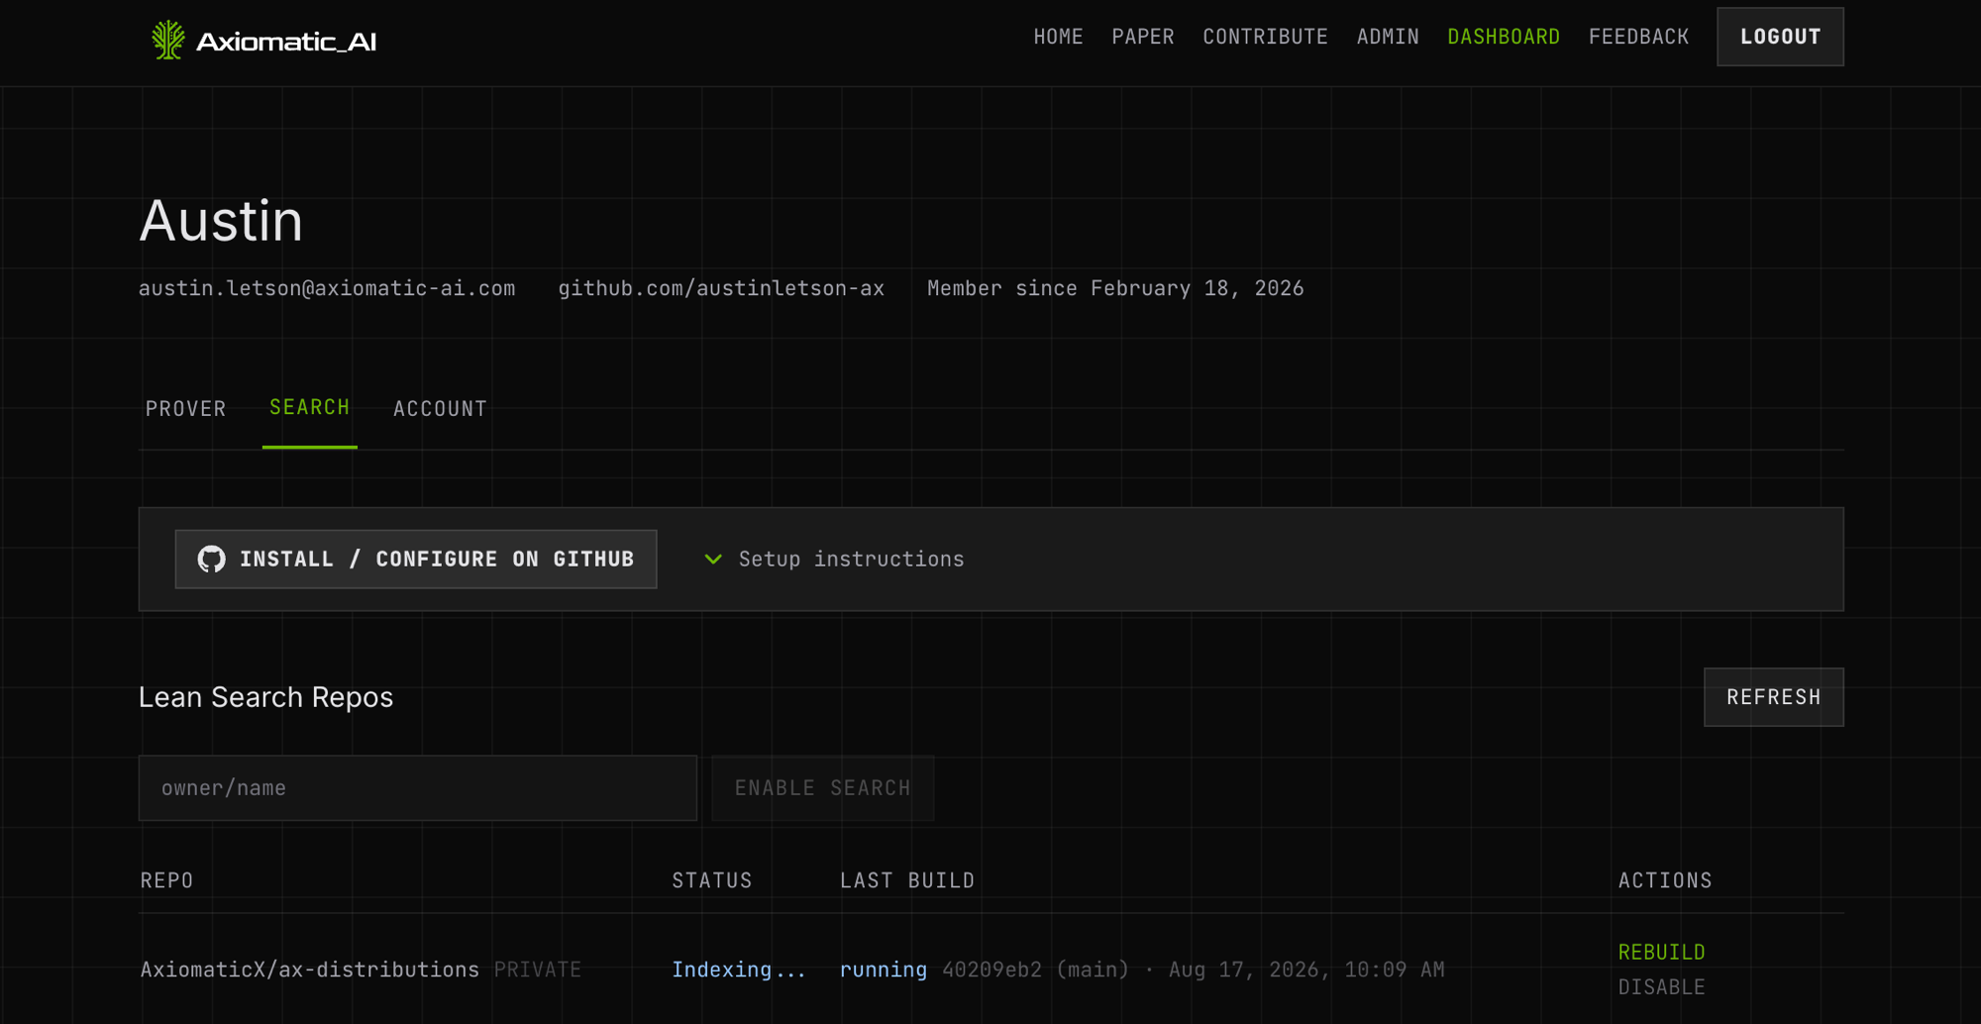Screen dimensions: 1981x1024
Task: Click the Indexing... status text
Action: click(739, 970)
